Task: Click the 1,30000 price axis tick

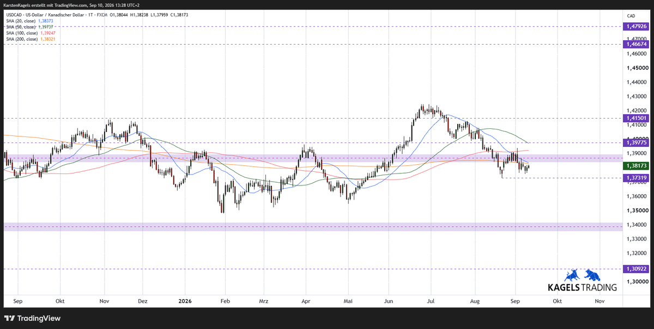Action: pos(637,282)
